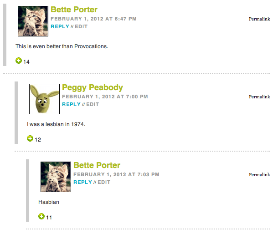Click the kitten avatar on Hasbian comment
Image resolution: width=273 pixels, height=234 pixels.
(x=56, y=177)
